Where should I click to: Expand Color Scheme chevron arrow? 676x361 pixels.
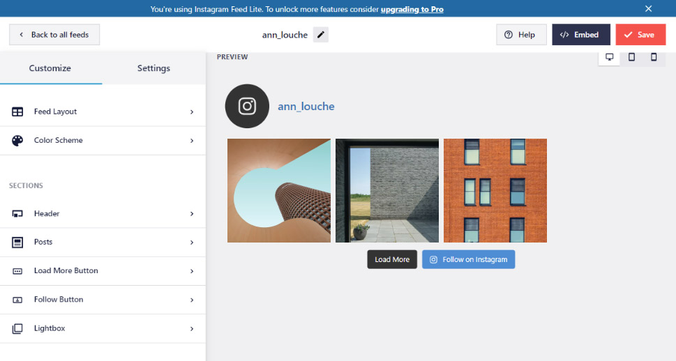pos(192,141)
